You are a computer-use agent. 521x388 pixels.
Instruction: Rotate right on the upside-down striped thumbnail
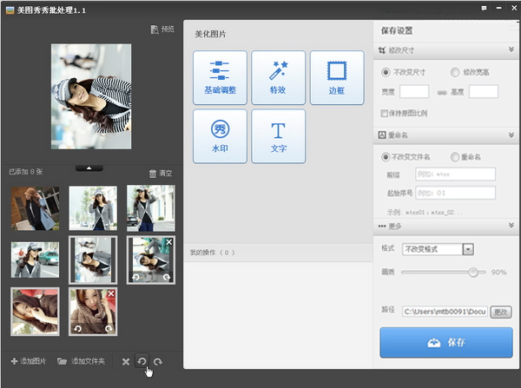[167, 277]
